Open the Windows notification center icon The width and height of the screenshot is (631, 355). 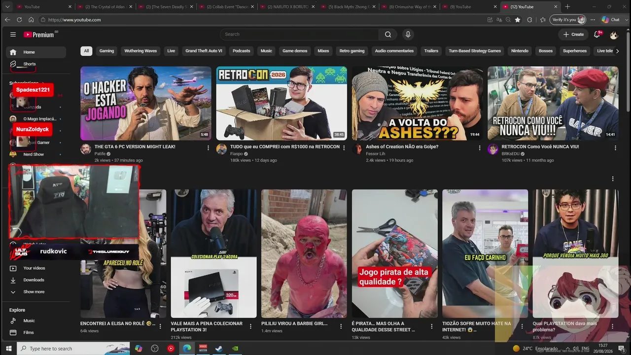click(x=621, y=349)
